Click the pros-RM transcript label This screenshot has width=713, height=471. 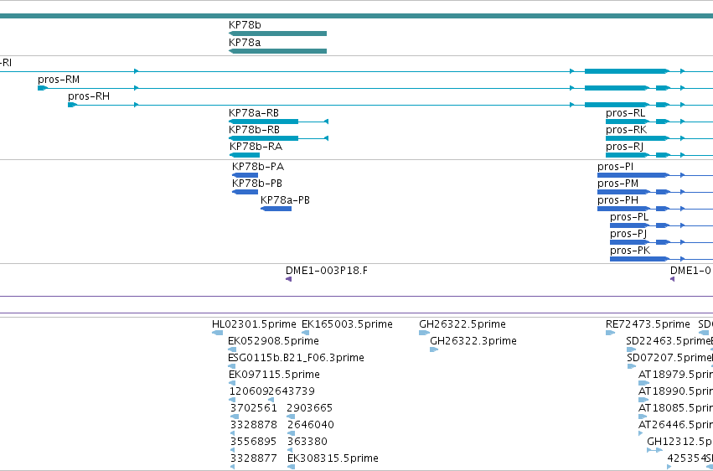tap(59, 80)
